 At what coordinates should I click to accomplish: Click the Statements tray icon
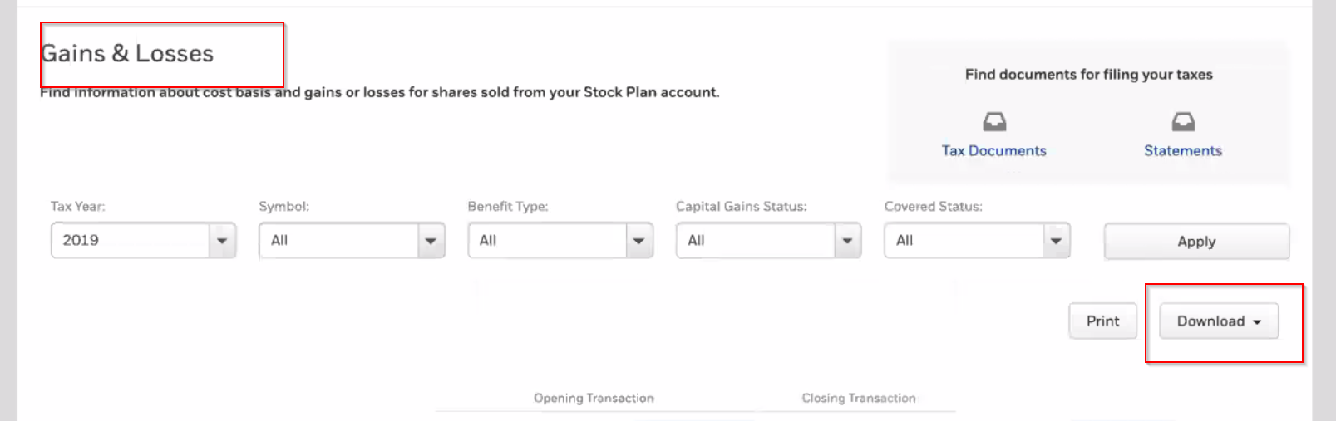[x=1183, y=122]
